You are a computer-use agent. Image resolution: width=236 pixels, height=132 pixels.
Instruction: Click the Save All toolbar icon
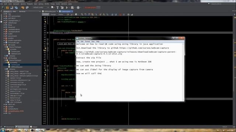click(x=16, y=7)
